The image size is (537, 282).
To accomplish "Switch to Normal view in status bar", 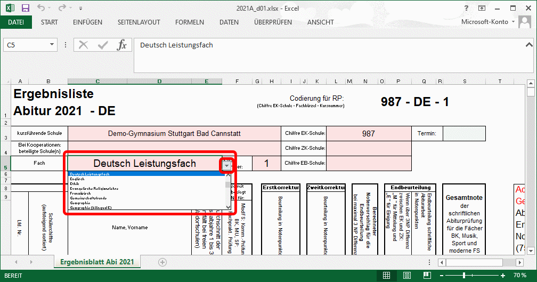I will point(388,276).
